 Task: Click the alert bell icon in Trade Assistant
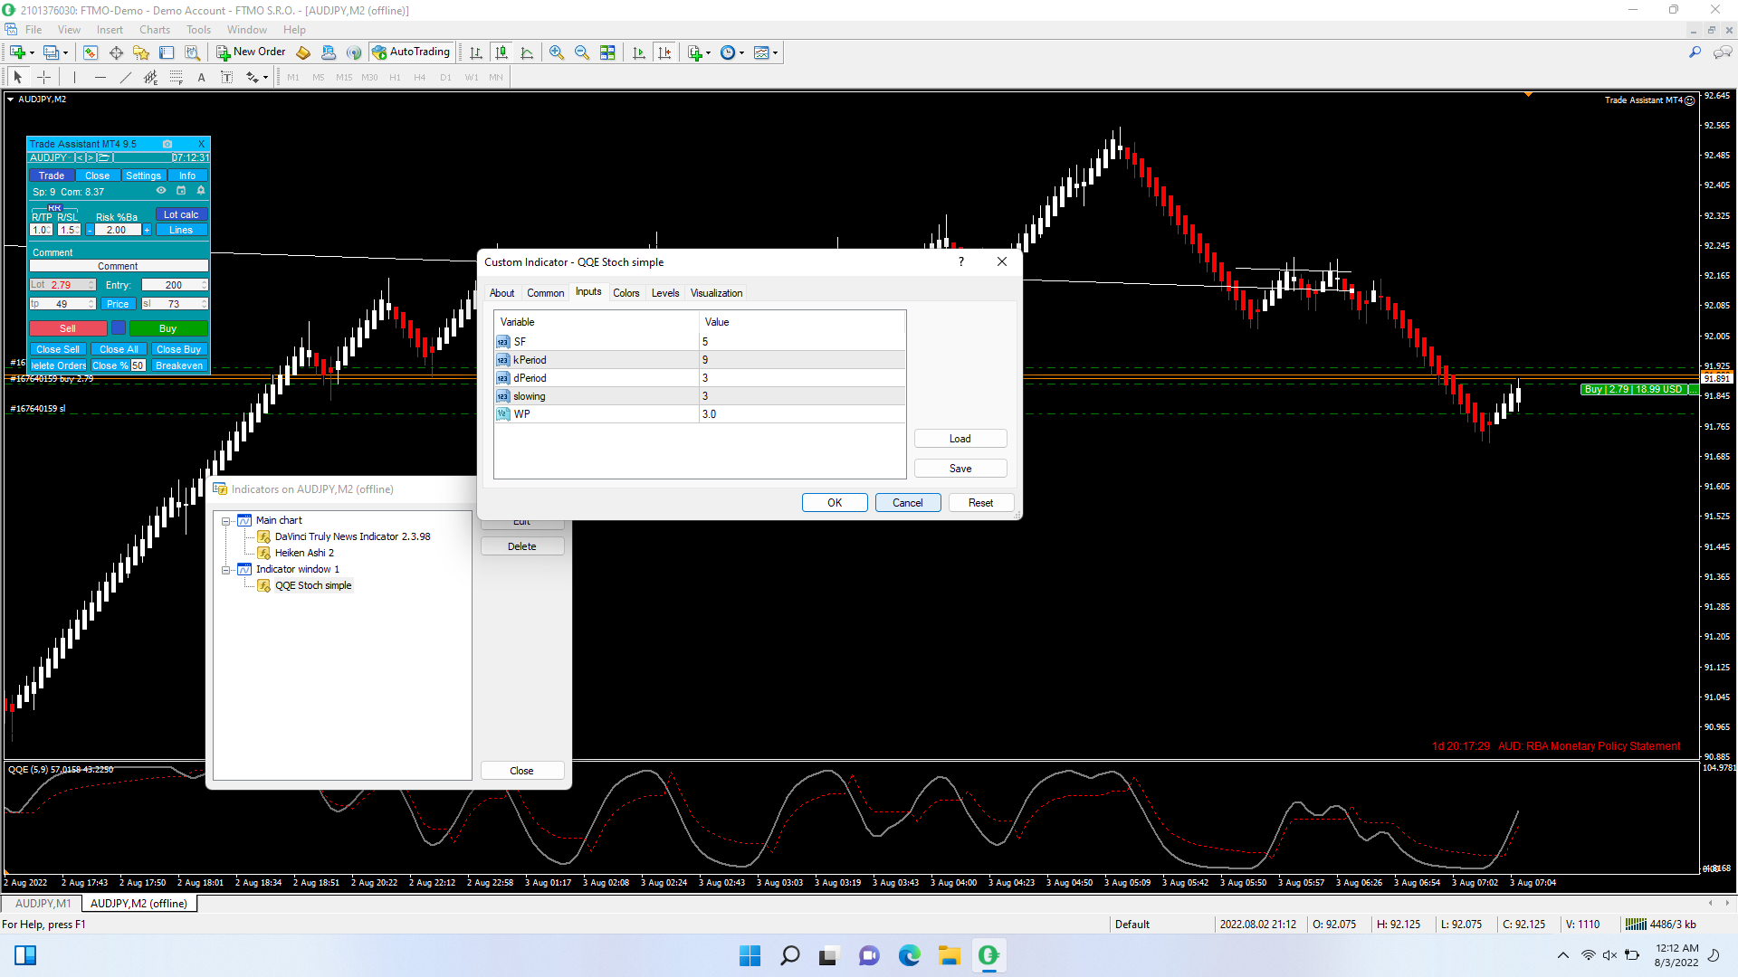tap(201, 191)
